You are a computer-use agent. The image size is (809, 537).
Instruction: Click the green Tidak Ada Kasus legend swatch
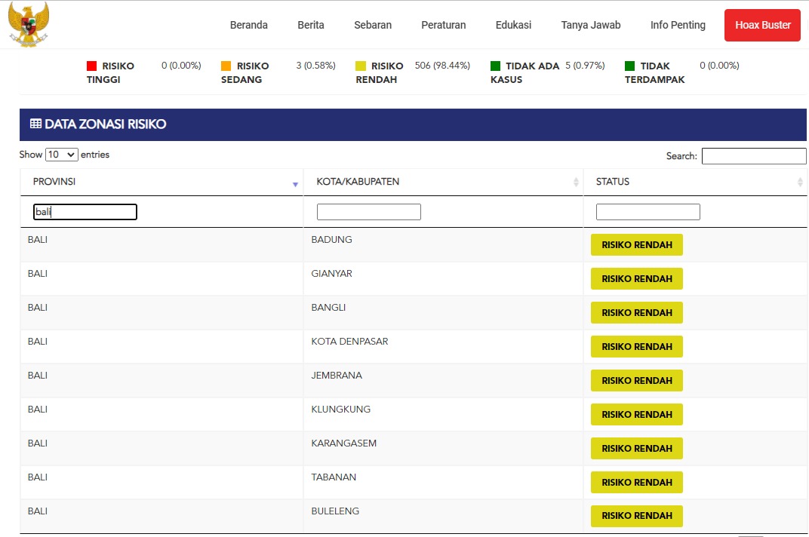point(495,66)
